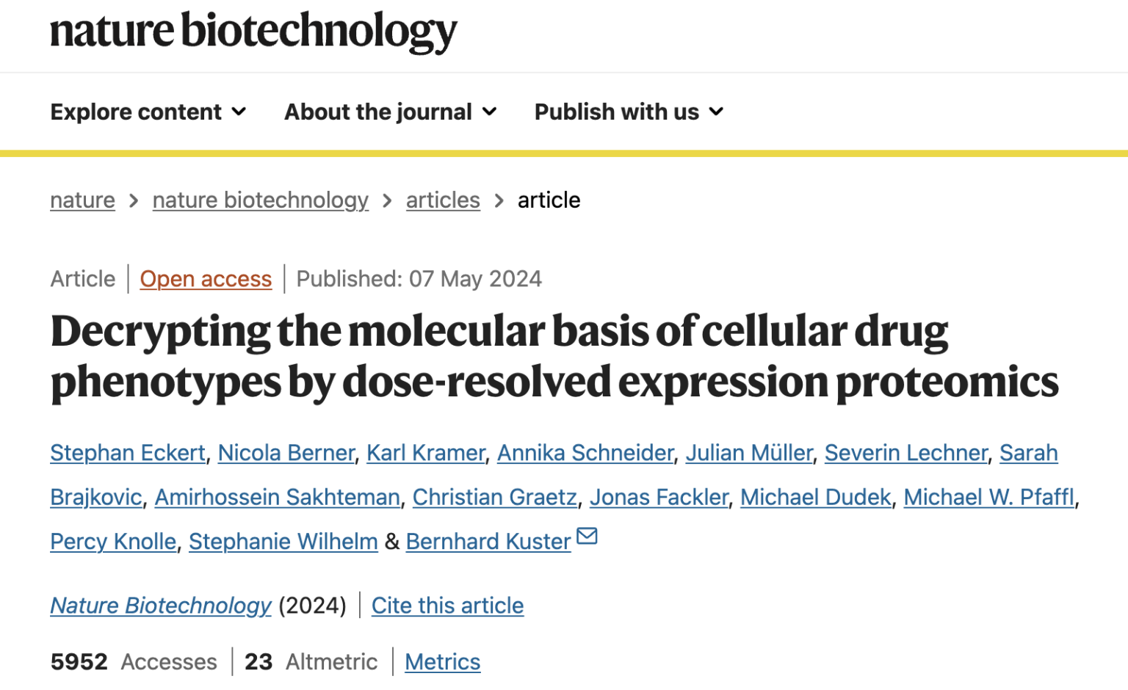
Task: Click the Nature Biotechnology journal link
Action: (160, 605)
